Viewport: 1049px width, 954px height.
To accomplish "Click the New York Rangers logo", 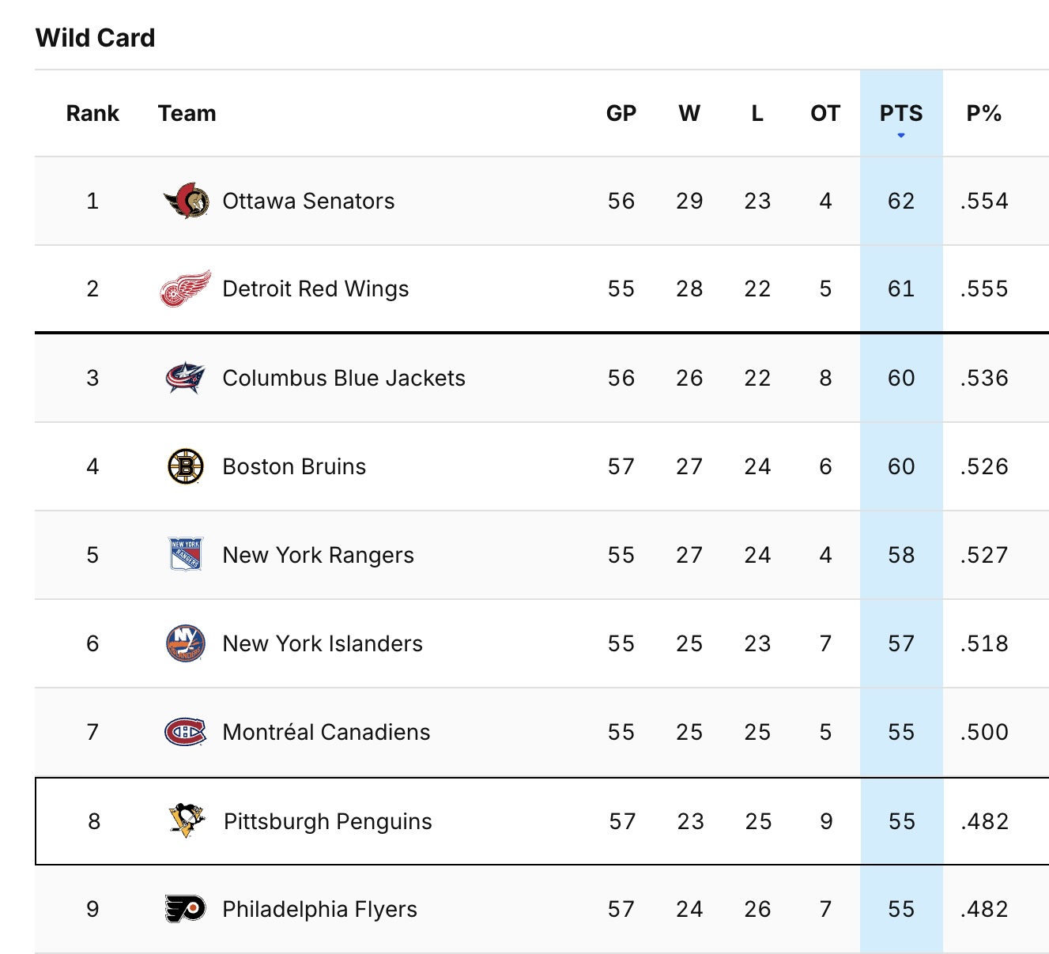I will 186,555.
